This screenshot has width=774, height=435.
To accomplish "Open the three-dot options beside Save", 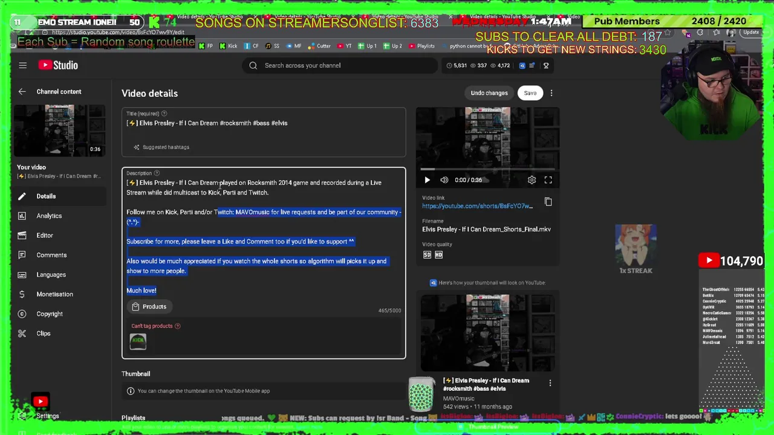I will 551,93.
